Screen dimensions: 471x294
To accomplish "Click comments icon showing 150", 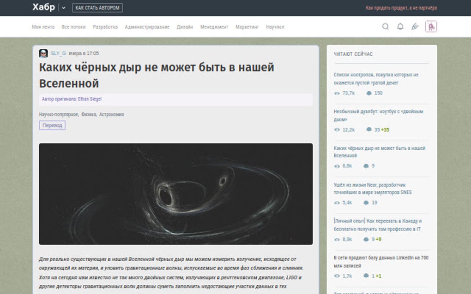I will 369,93.
